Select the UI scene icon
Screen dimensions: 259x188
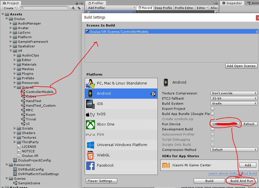click(23, 124)
